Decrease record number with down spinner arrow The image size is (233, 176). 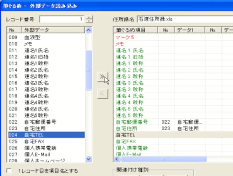click(89, 21)
